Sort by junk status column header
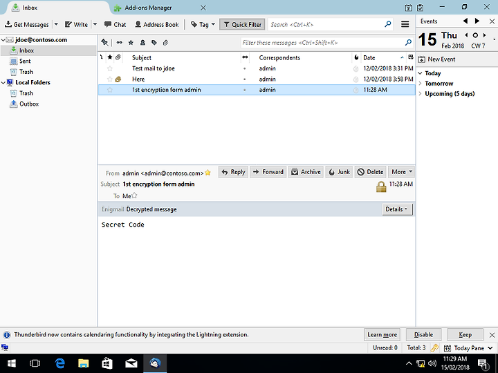This screenshot has height=373, width=498. (x=356, y=57)
